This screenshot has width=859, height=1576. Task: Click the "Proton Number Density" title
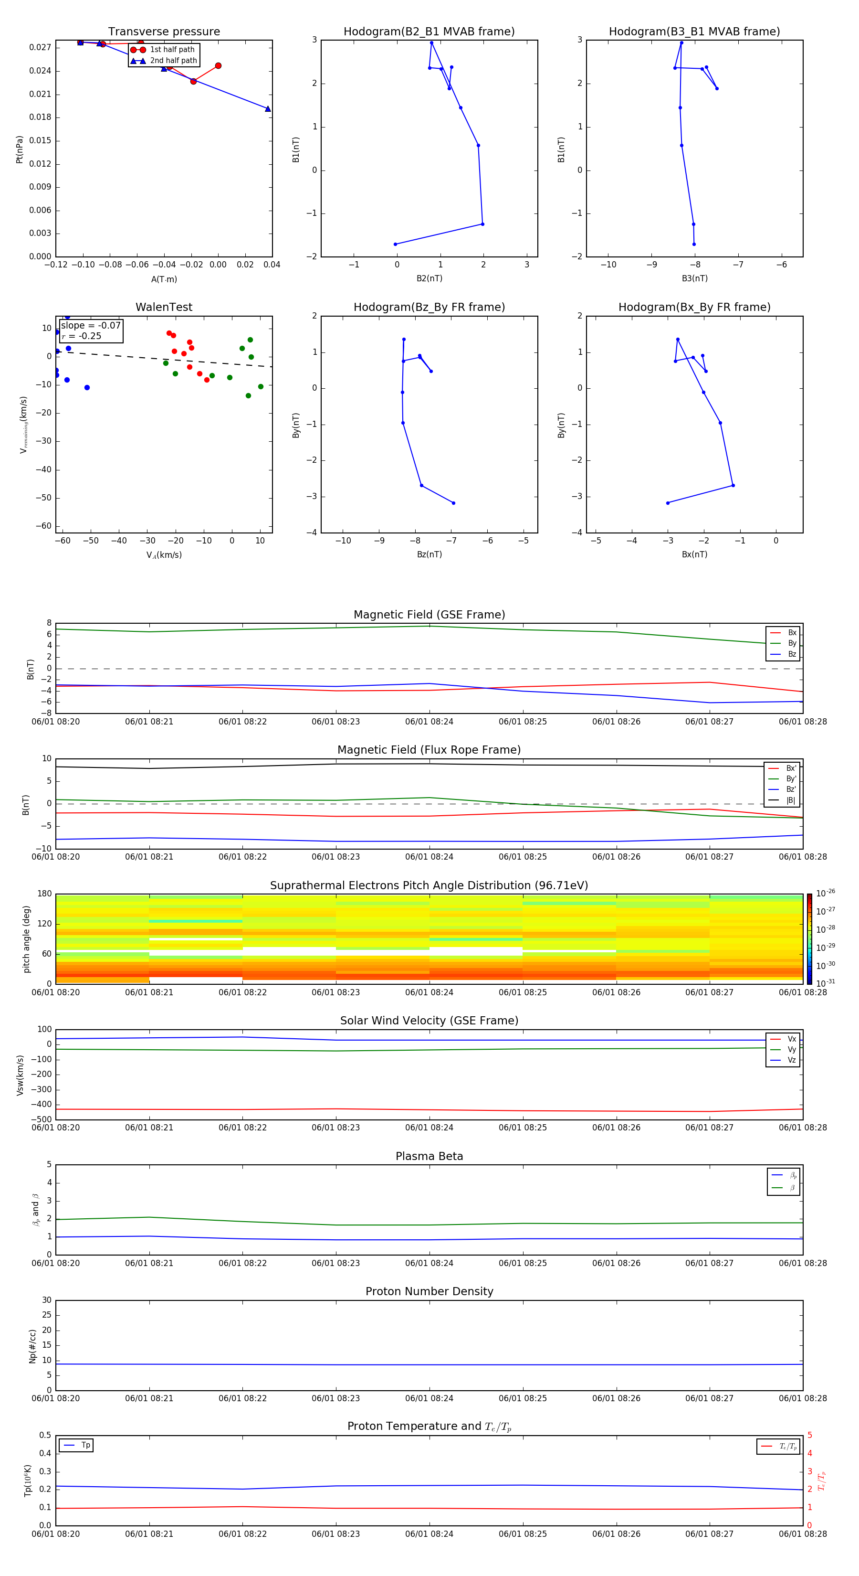tap(429, 1291)
